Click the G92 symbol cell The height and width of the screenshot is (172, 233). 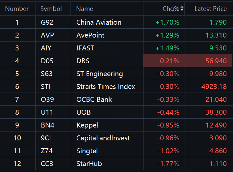tap(46, 22)
